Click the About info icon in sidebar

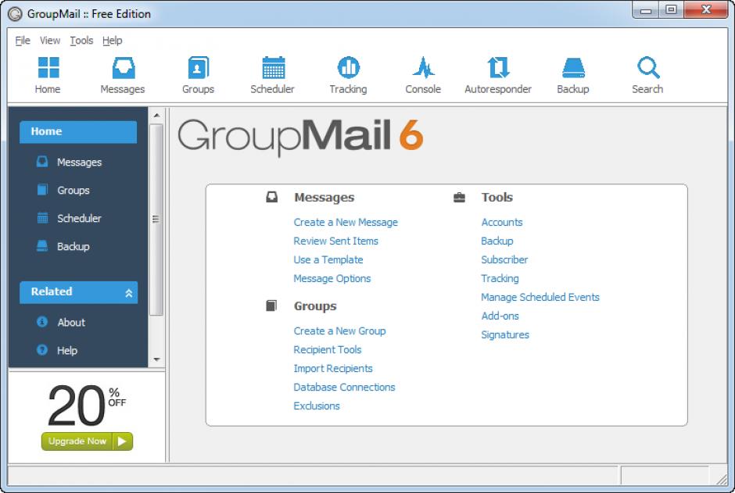tap(42, 322)
